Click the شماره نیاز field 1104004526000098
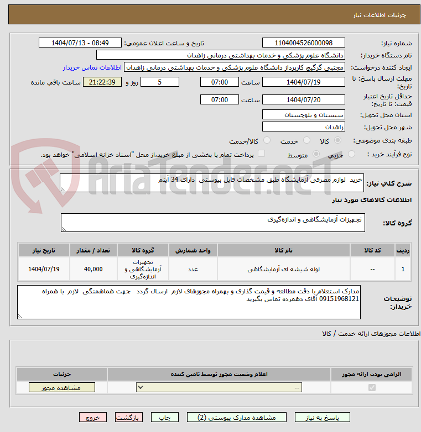Viewport: 421px width, 432px height. pos(304,43)
